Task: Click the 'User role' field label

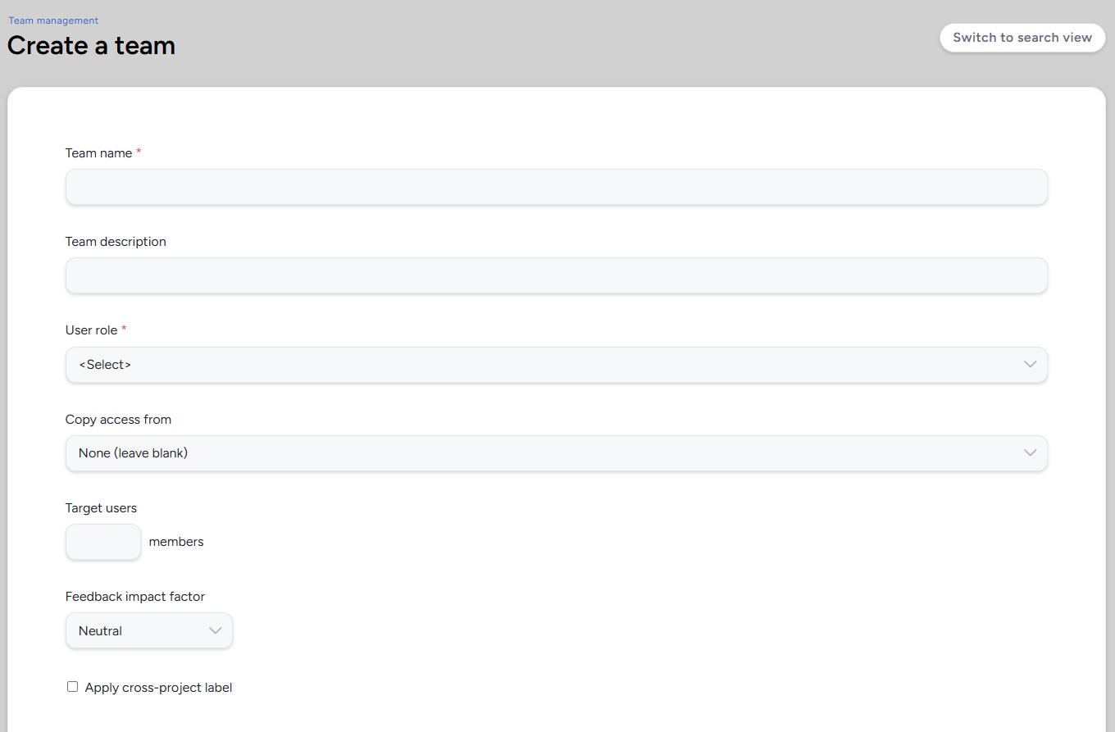Action: coord(91,330)
